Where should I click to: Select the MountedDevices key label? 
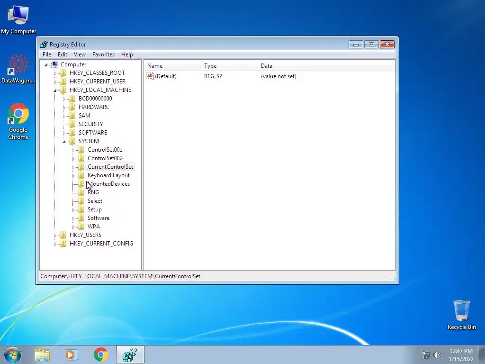pos(108,184)
